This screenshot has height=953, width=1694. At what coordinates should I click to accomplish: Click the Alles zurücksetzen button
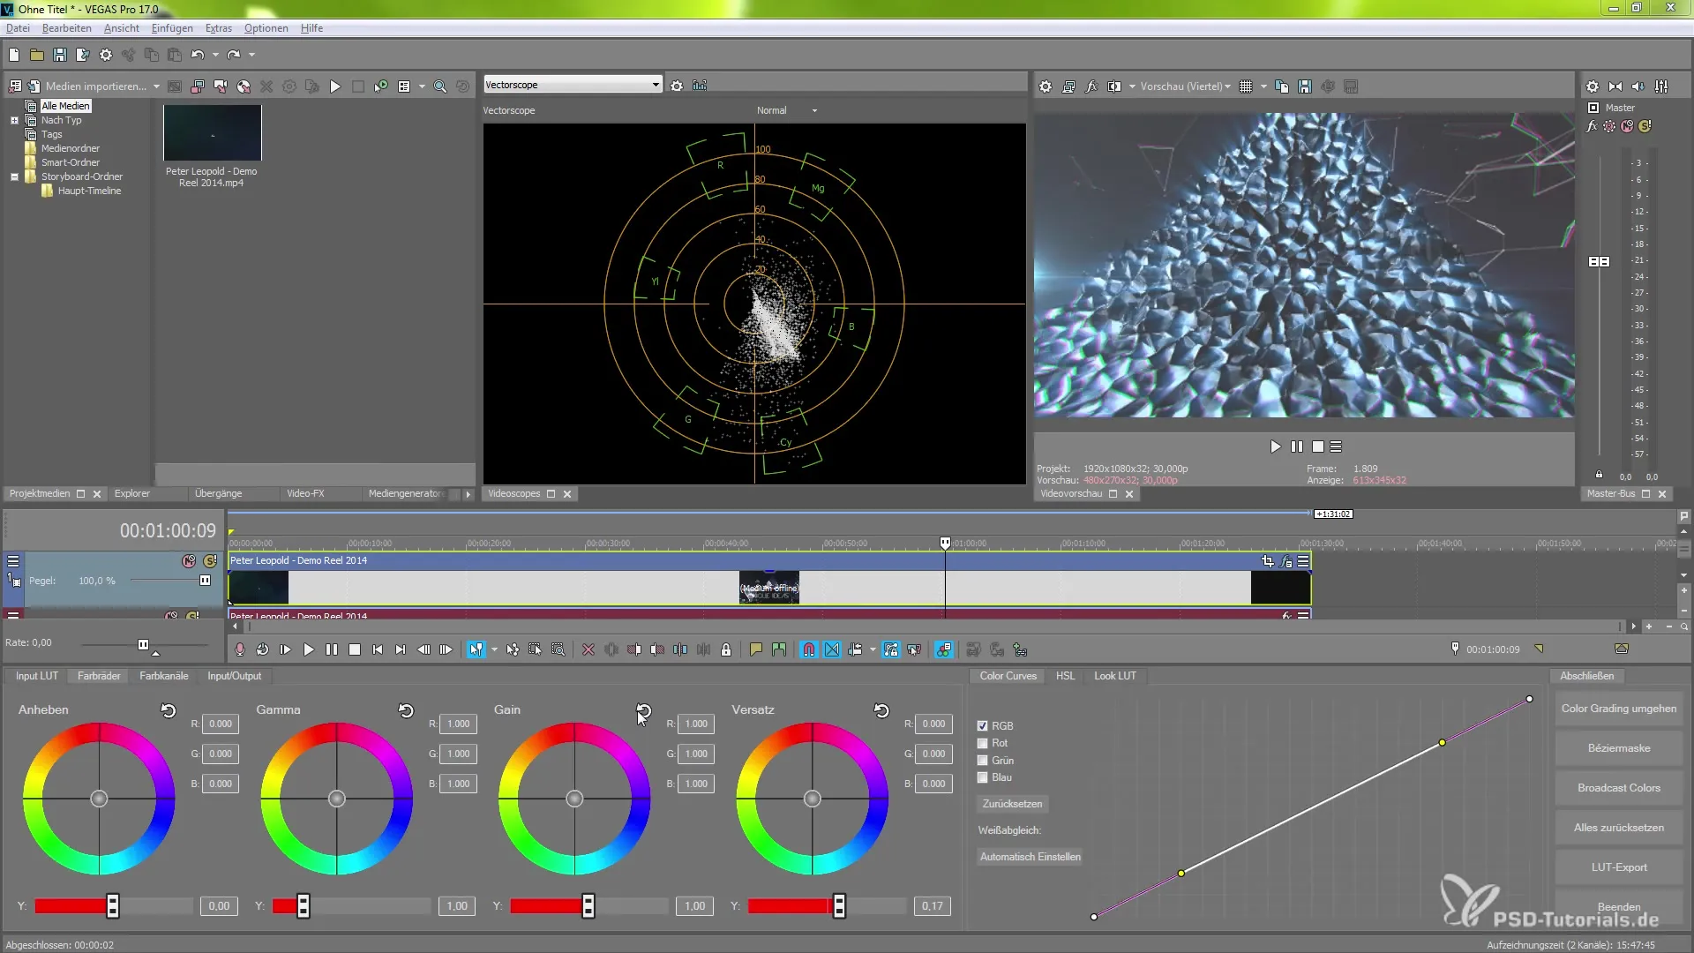tap(1619, 828)
